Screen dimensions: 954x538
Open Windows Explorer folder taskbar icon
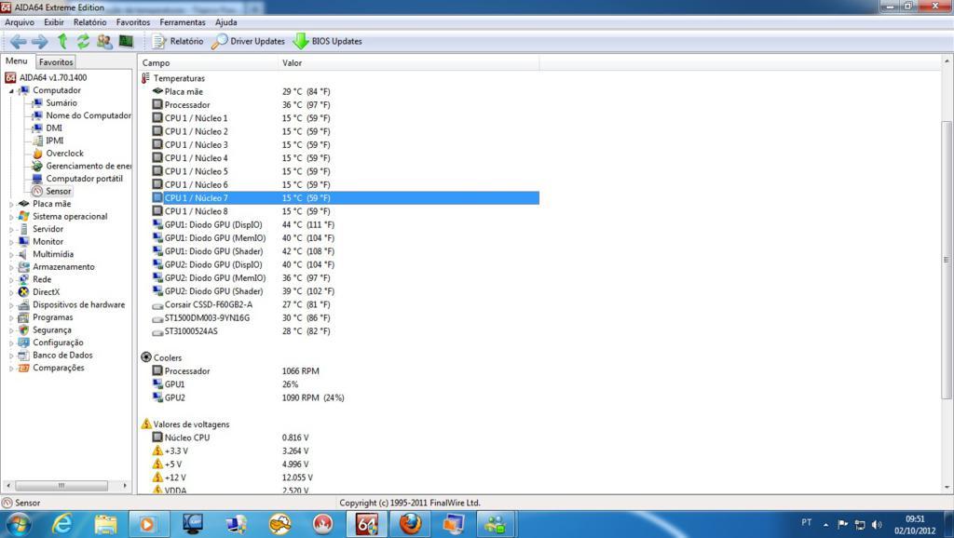(105, 524)
